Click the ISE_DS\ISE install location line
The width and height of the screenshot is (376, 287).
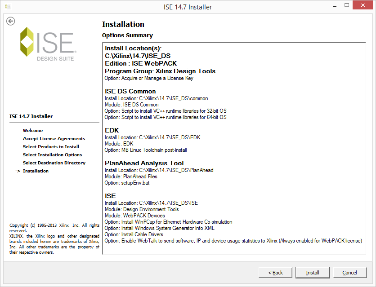(151, 203)
